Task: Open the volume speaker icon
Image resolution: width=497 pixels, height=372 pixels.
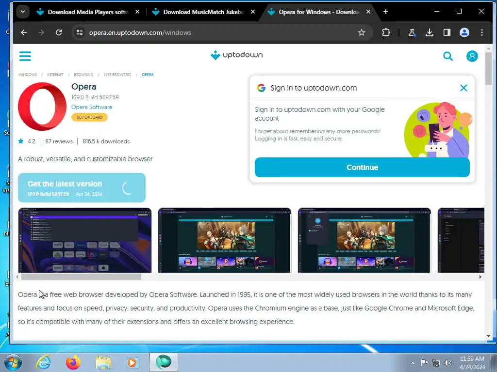Action: [x=448, y=363]
